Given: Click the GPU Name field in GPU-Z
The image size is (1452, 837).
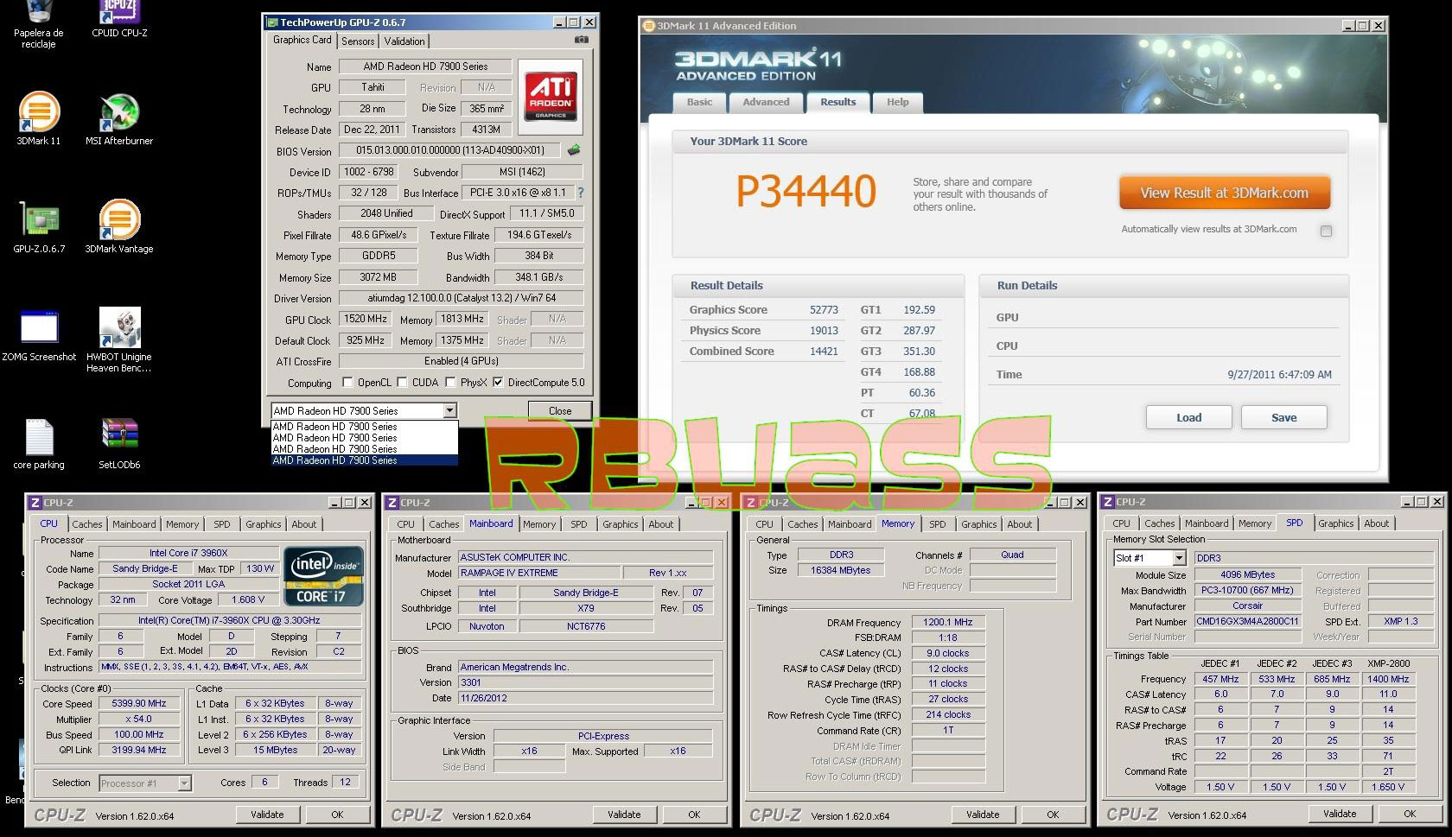Looking at the screenshot, I should pyautogui.click(x=425, y=67).
